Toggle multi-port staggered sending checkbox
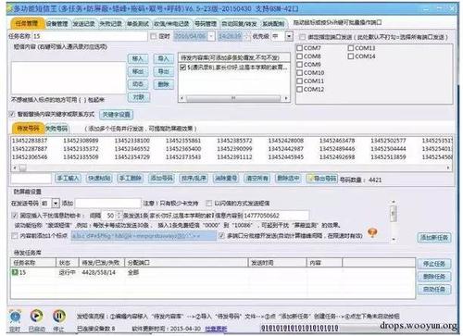The height and width of the screenshot is (336, 463). tap(221, 236)
